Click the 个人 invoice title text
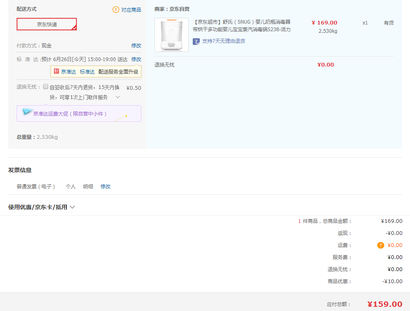This screenshot has width=410, height=311. point(71,186)
